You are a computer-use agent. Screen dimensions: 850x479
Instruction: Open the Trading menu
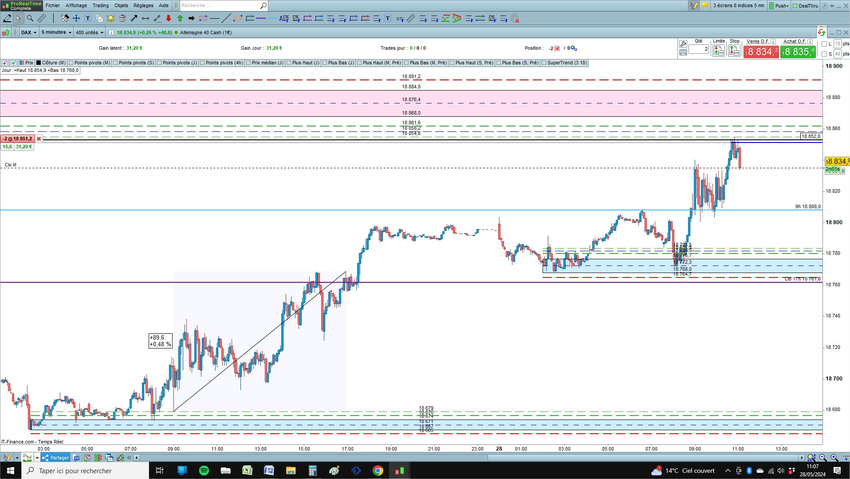100,5
